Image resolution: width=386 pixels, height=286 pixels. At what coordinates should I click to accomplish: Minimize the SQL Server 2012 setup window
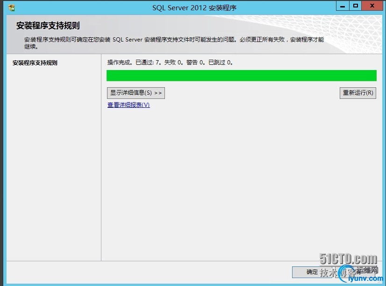(x=343, y=6)
